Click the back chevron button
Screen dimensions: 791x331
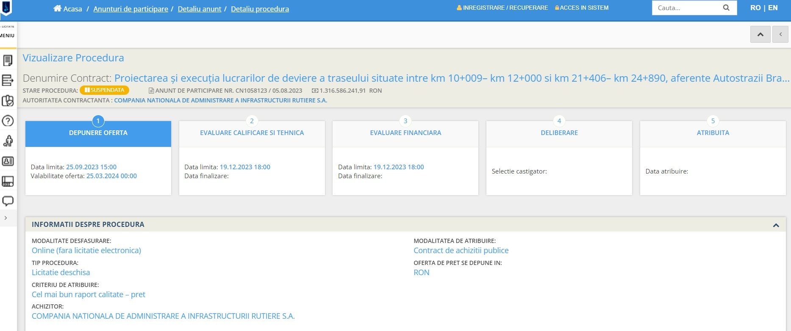(x=780, y=34)
